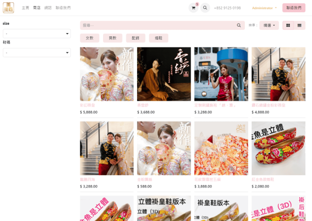This screenshot has height=221, width=312.
Task: Switch to grid view layout
Action: pos(288,25)
